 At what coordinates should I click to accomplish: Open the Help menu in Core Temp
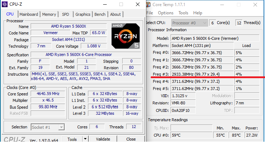(198, 13)
